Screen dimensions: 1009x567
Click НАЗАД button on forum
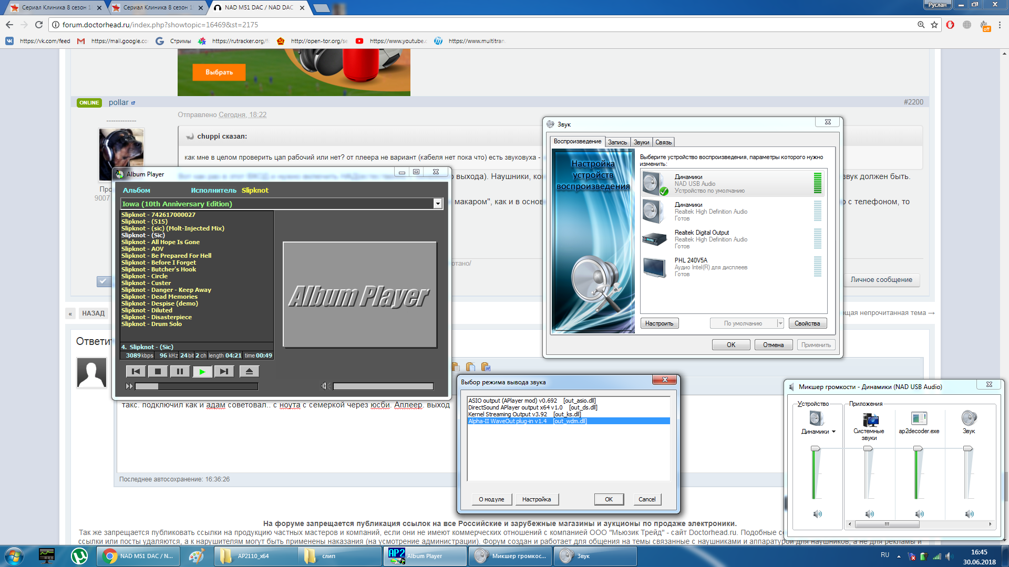point(93,313)
